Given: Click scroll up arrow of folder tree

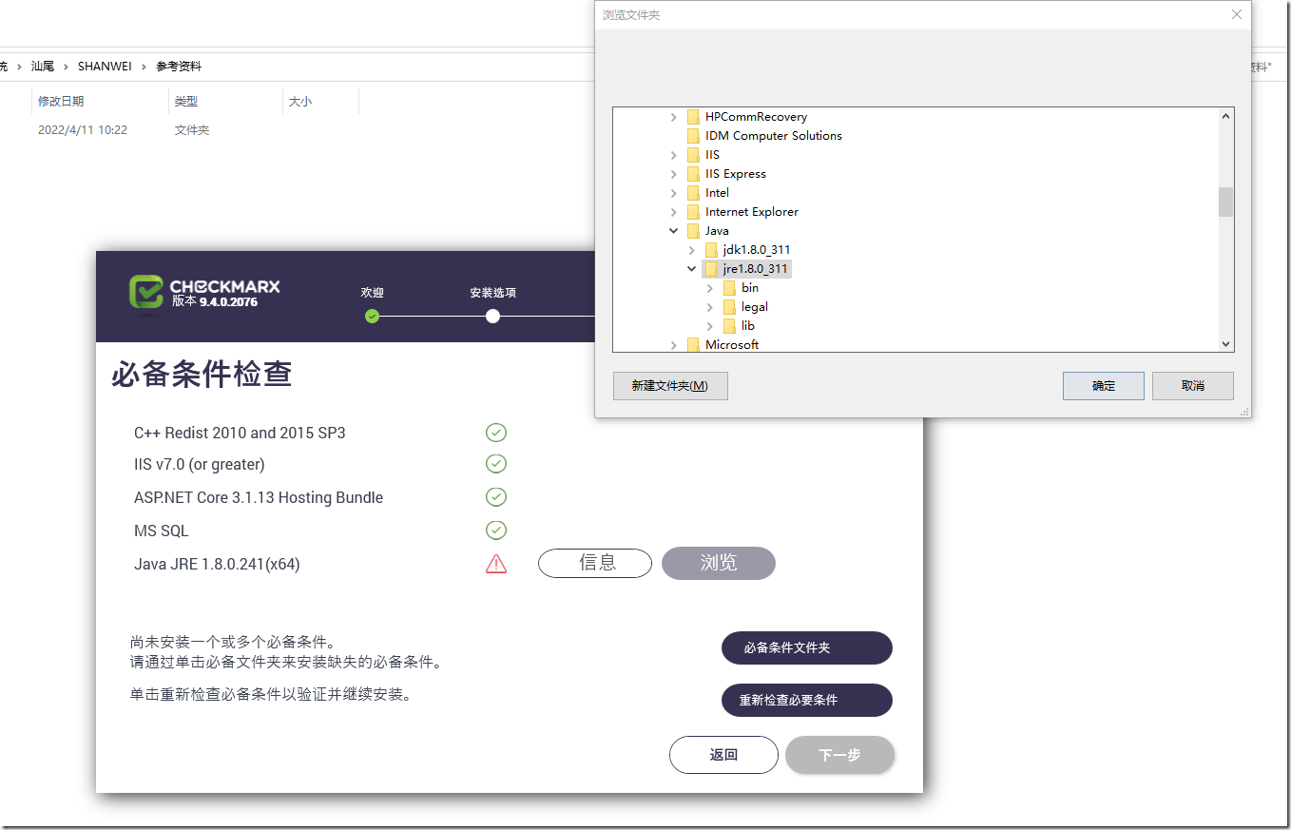Looking at the screenshot, I should tap(1226, 116).
